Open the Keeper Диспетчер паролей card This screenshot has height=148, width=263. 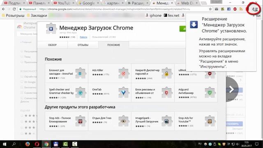[x=153, y=73]
